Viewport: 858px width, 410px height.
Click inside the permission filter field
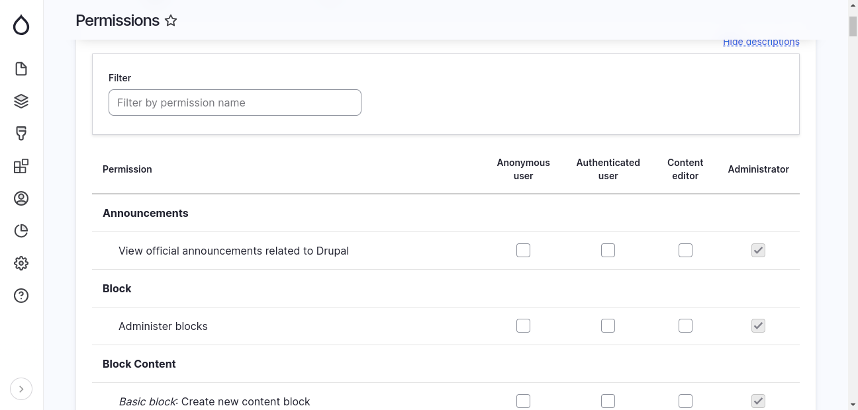pyautogui.click(x=234, y=102)
